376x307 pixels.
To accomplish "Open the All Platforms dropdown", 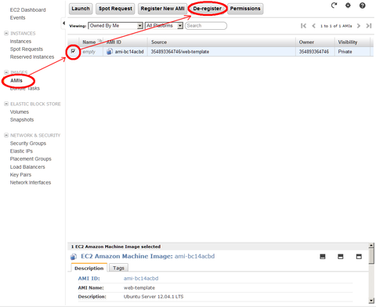I will 164,26.
